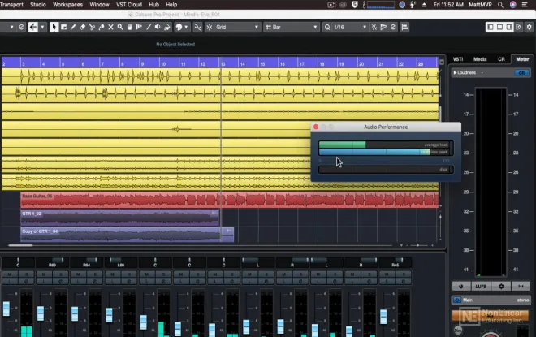536x337 pixels.
Task: Switch to the VSTi tab
Action: coord(458,59)
